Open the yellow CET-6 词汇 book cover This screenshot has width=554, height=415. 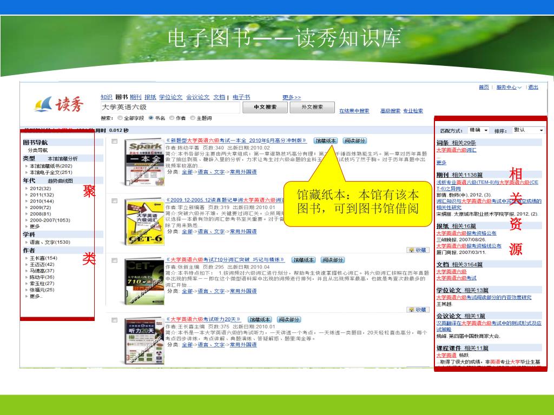pyautogui.click(x=144, y=222)
